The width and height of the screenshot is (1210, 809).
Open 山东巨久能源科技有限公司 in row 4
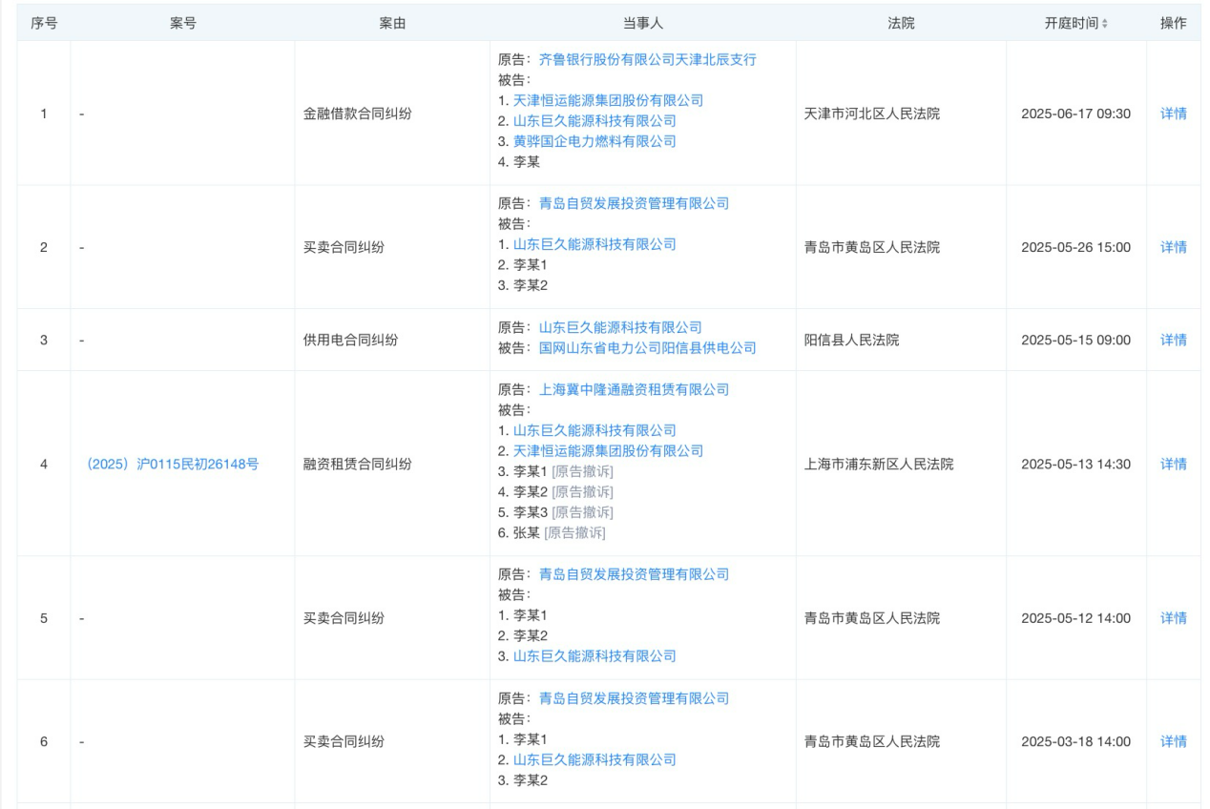coord(595,430)
